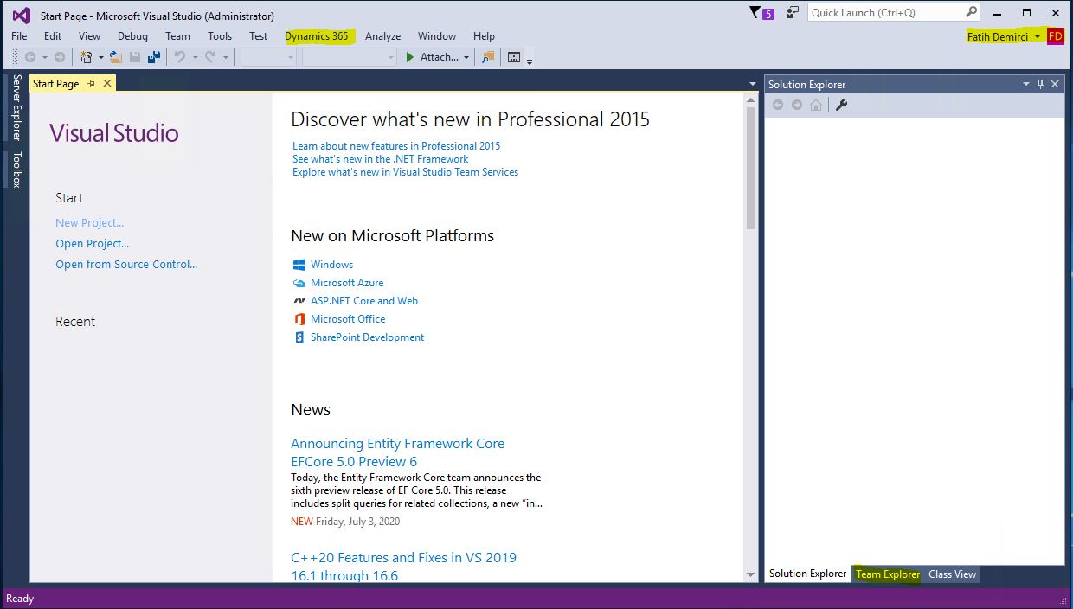This screenshot has height=609, width=1073.
Task: Open the Tools menu
Action: (220, 36)
